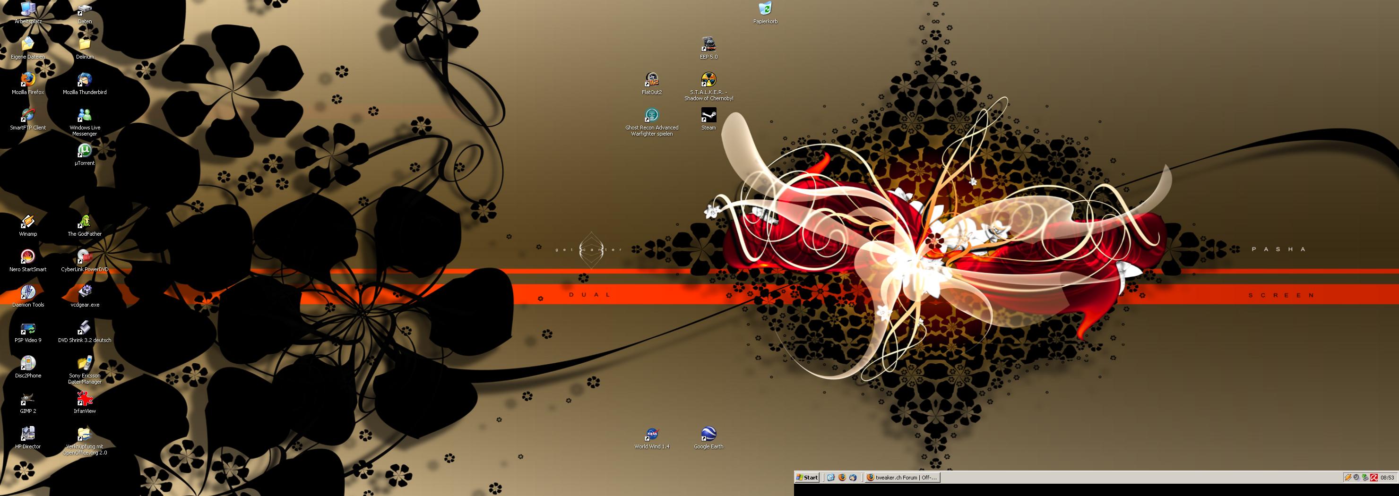Select the µTorrent desktop icon
Image resolution: width=1399 pixels, height=496 pixels.
(x=84, y=152)
